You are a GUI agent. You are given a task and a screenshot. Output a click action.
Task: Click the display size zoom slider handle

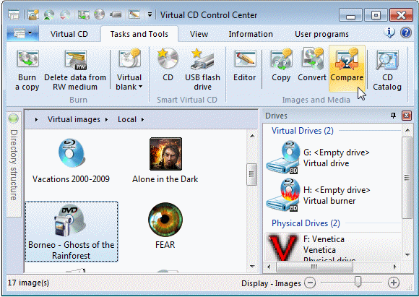(x=358, y=282)
